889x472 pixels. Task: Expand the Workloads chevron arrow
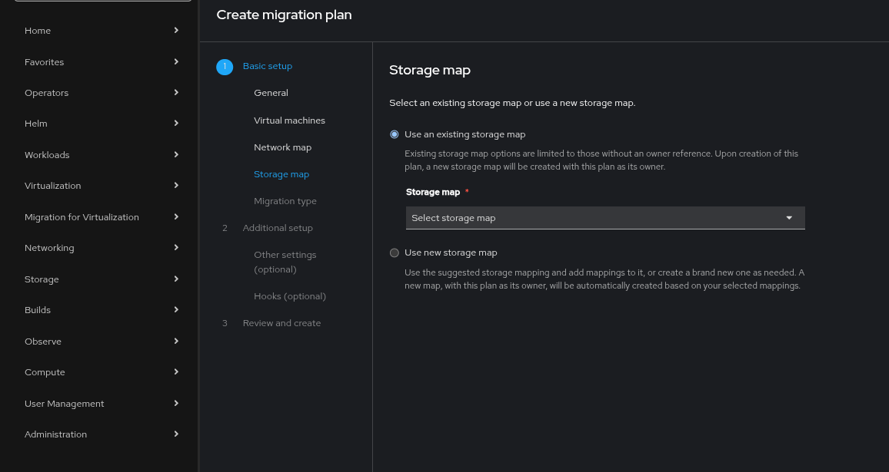point(176,155)
